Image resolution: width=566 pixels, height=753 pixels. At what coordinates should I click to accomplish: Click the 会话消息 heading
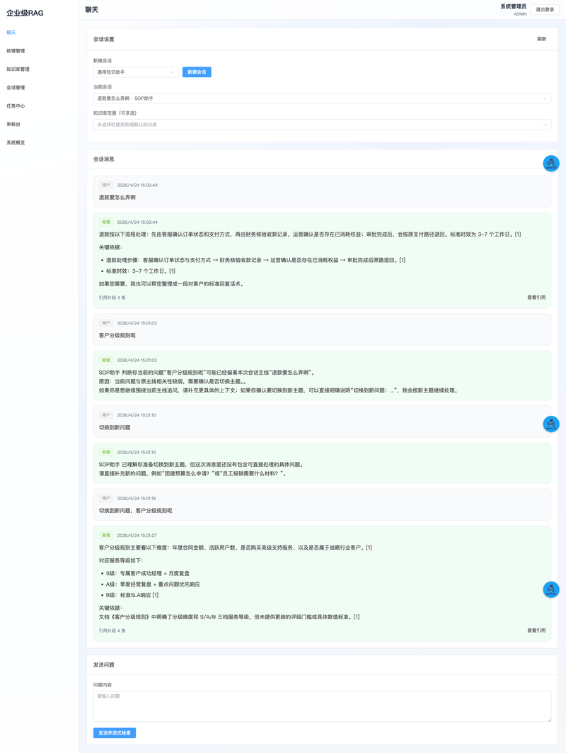click(103, 159)
